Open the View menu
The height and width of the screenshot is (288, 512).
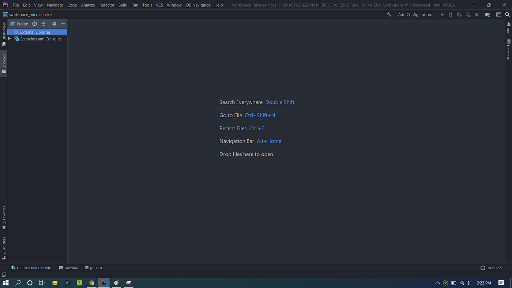click(x=38, y=5)
